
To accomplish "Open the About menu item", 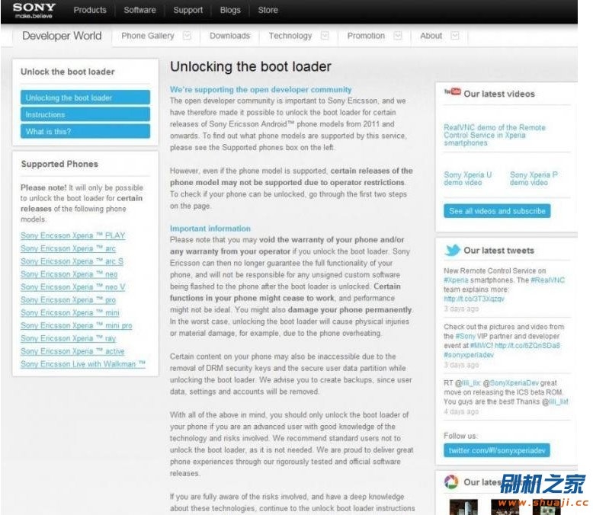I will coord(431,36).
